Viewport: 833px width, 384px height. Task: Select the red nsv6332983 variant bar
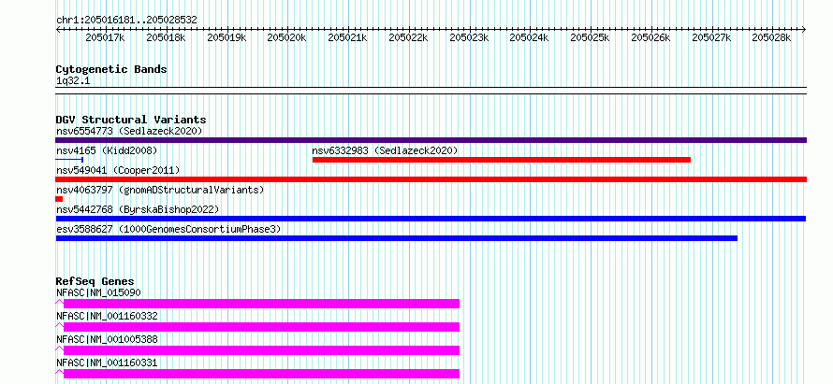[502, 160]
